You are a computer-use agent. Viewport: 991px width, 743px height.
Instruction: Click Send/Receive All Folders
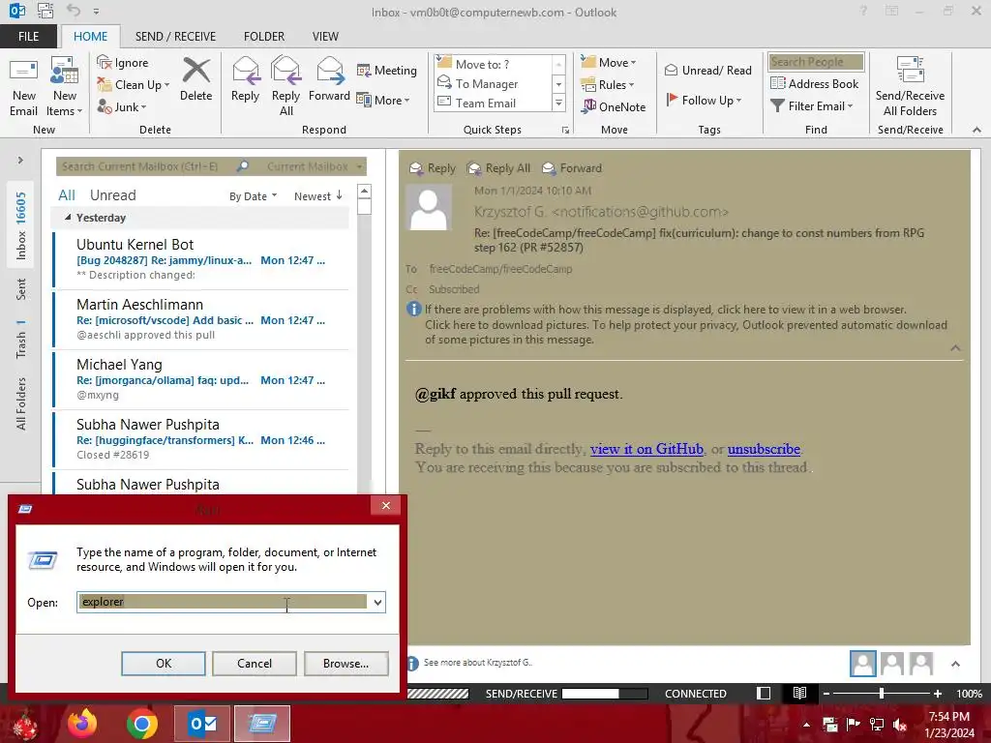910,87
